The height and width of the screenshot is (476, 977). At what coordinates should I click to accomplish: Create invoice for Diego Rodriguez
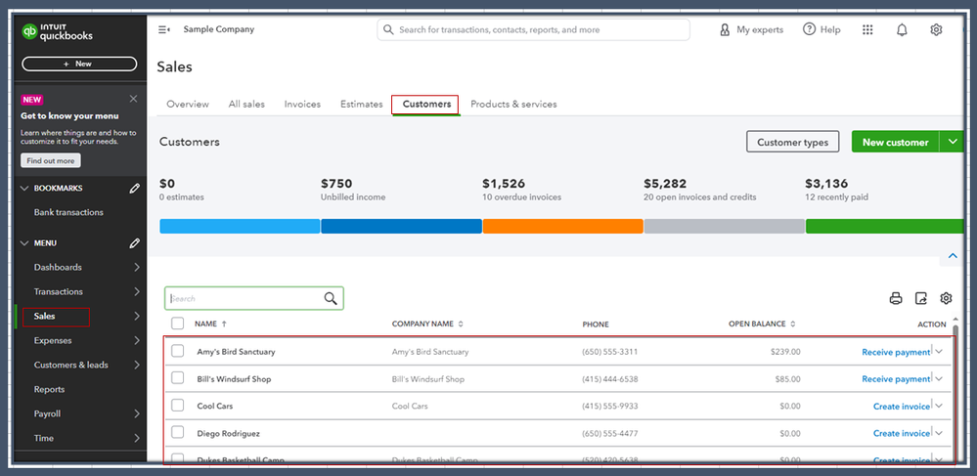coord(901,433)
